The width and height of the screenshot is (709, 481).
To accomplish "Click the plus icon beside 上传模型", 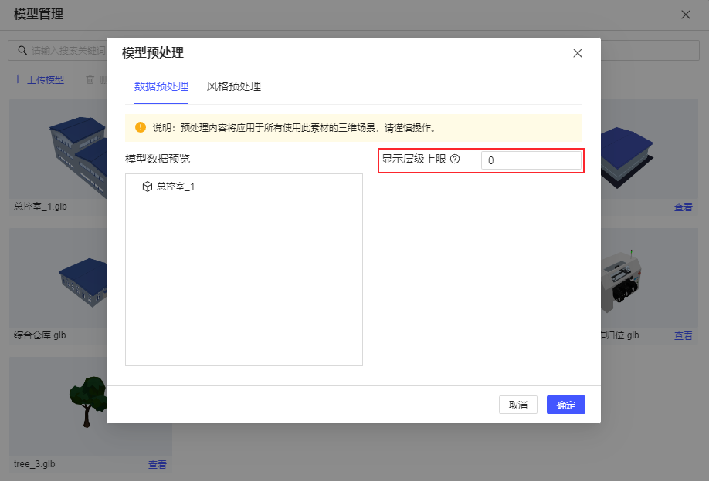I will click(x=17, y=79).
